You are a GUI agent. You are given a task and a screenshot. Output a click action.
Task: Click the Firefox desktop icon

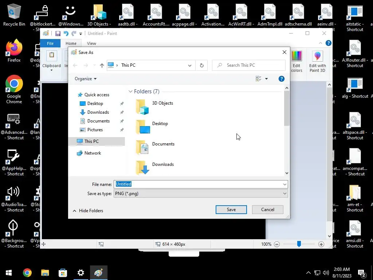point(14,51)
